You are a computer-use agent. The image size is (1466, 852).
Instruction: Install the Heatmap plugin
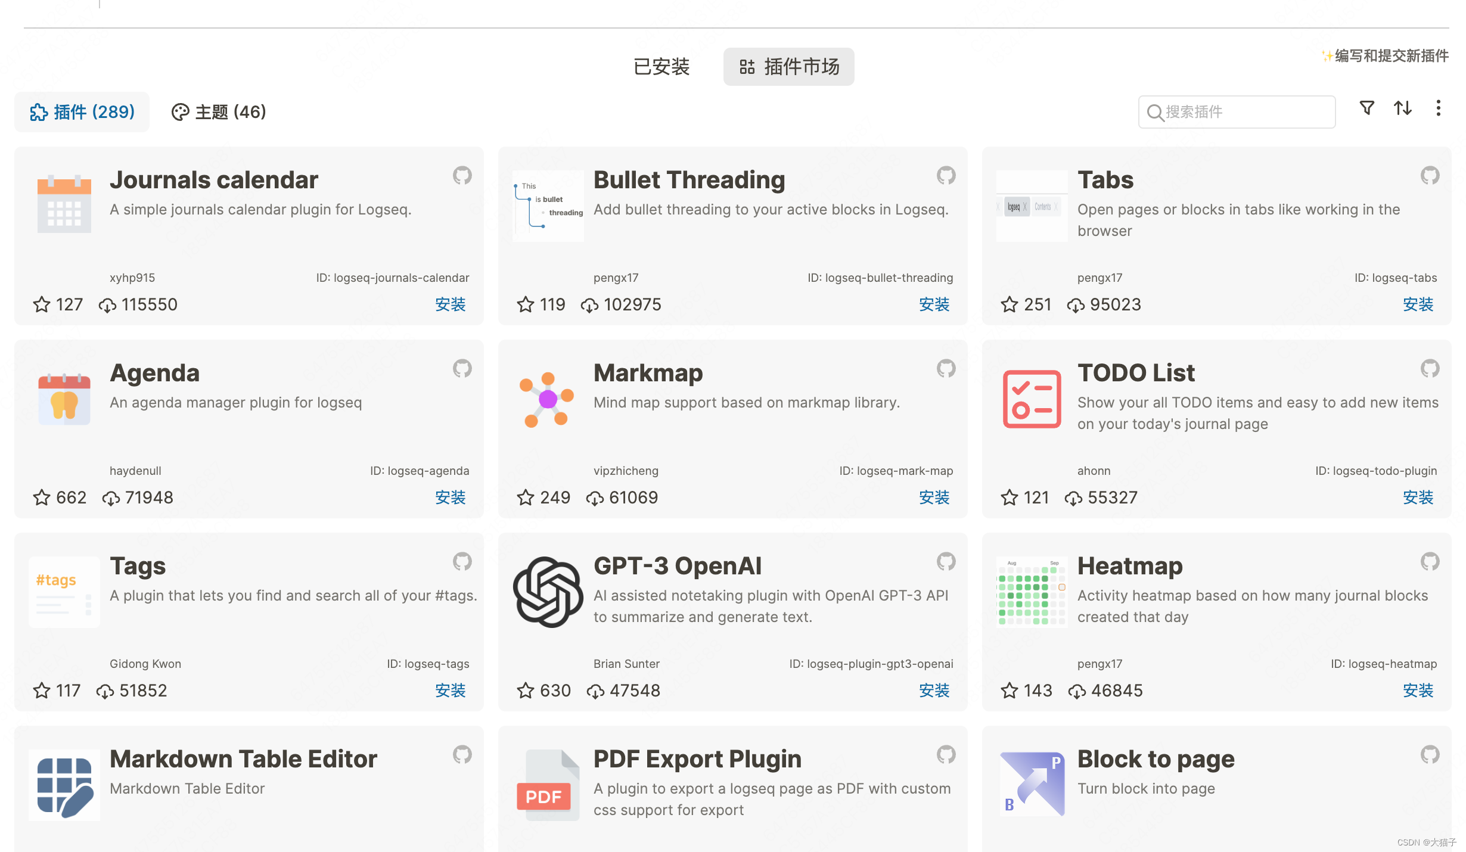(1418, 691)
